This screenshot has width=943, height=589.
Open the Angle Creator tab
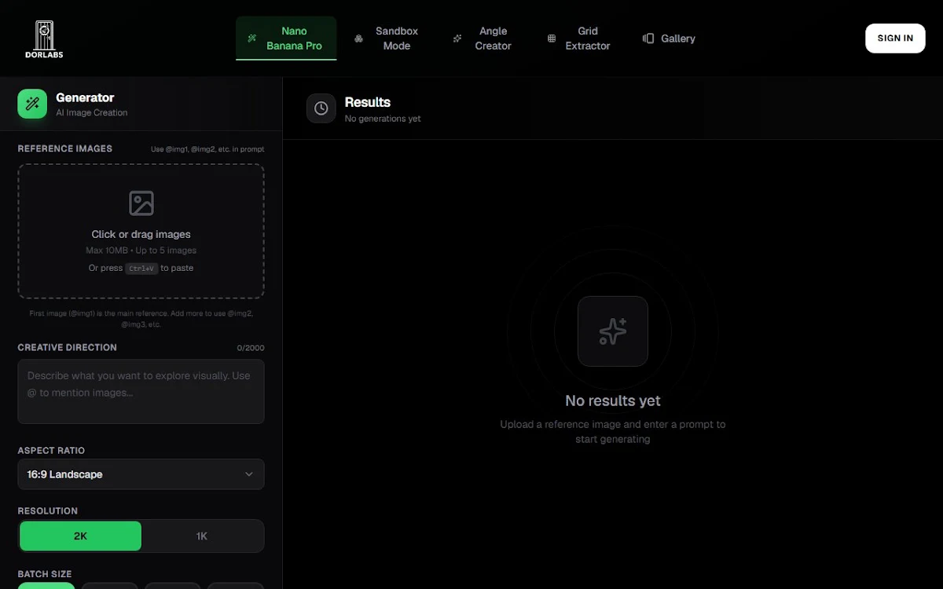coord(483,38)
